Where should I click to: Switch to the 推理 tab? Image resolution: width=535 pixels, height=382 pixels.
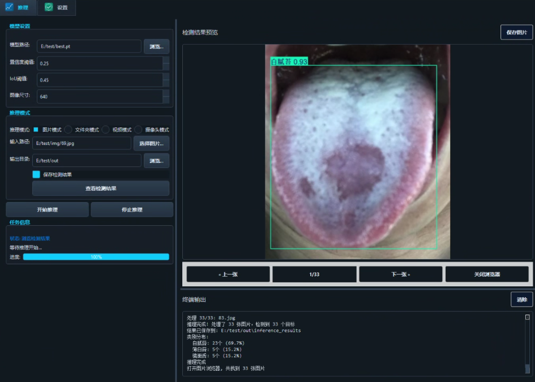pyautogui.click(x=18, y=7)
